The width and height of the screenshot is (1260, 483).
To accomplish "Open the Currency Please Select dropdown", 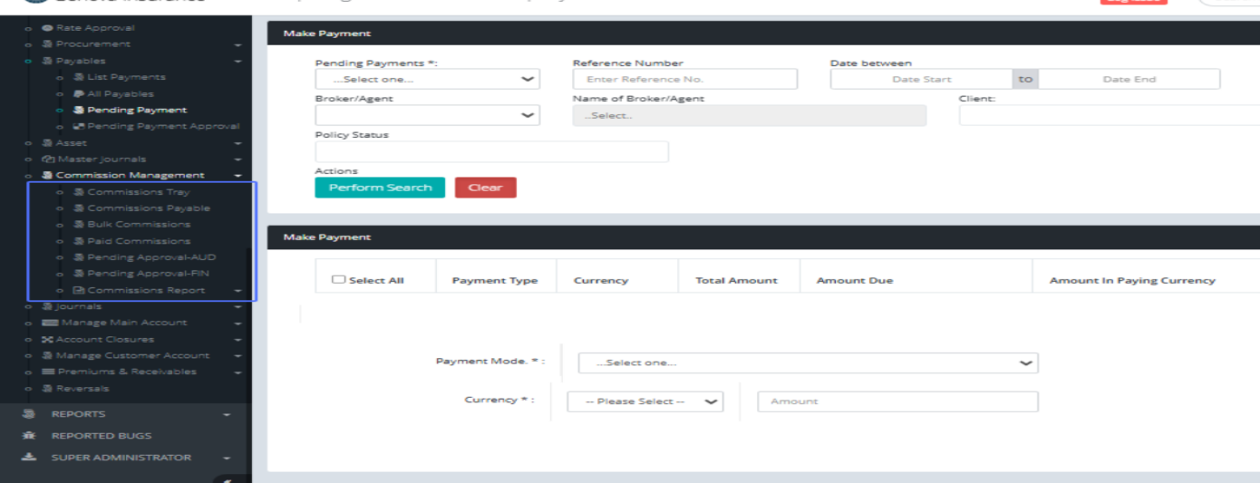I will tap(645, 401).
